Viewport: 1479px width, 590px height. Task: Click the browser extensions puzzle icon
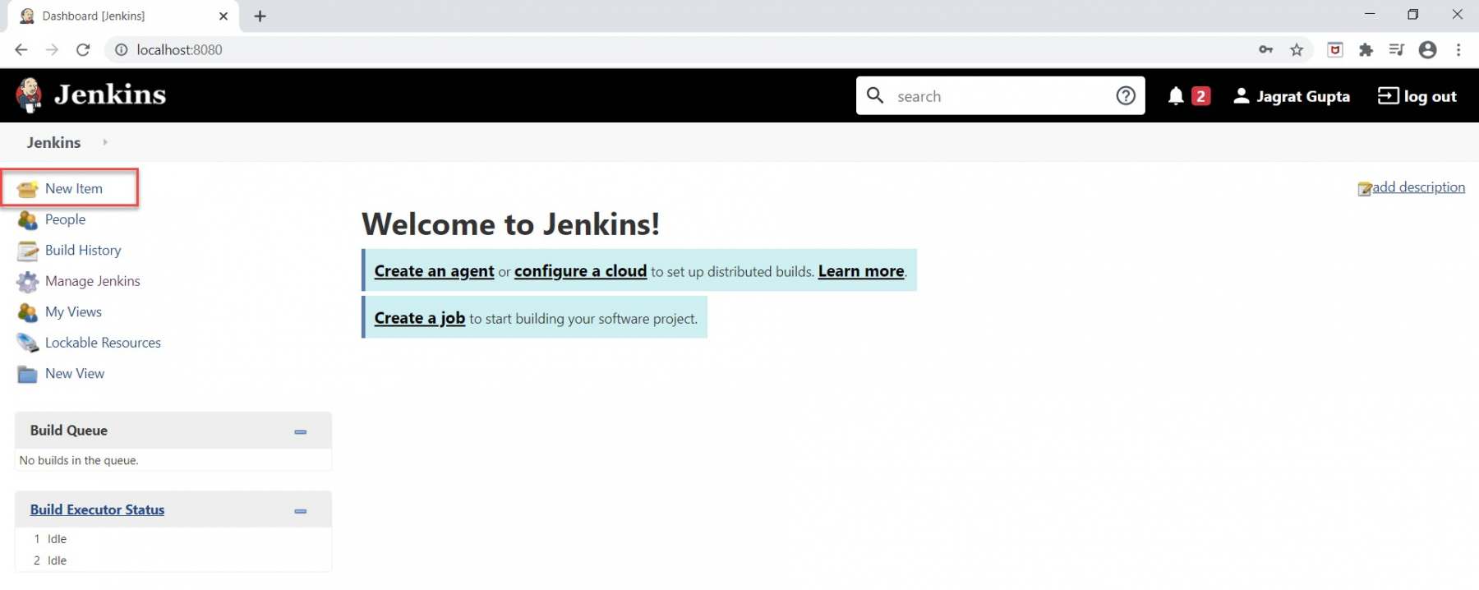(1366, 50)
